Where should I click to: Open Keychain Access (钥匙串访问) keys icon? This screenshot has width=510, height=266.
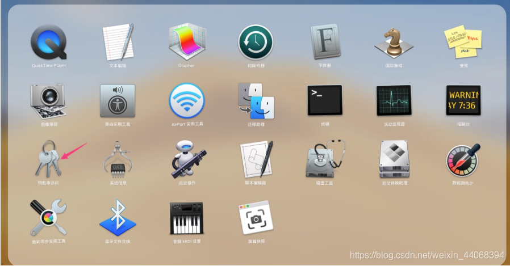click(x=48, y=159)
